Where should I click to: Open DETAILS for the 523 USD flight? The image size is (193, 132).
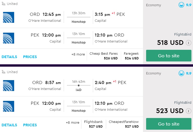(x=9, y=125)
